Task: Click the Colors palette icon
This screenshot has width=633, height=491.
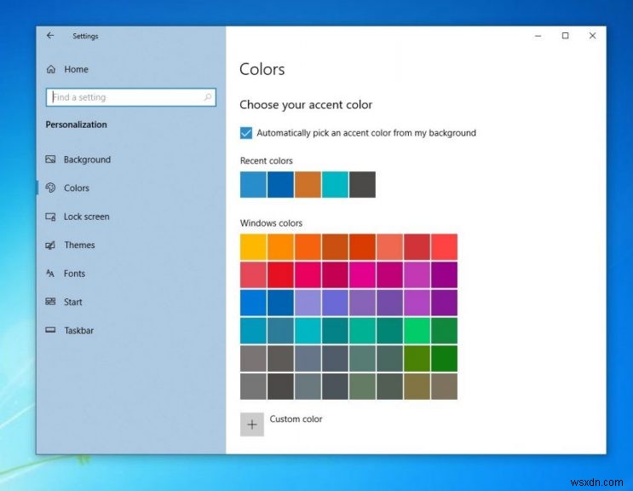Action: point(50,188)
